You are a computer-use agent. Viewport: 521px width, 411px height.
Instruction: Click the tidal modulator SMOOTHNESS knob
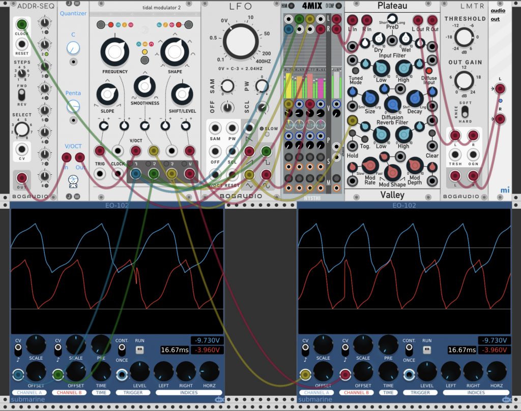[144, 86]
